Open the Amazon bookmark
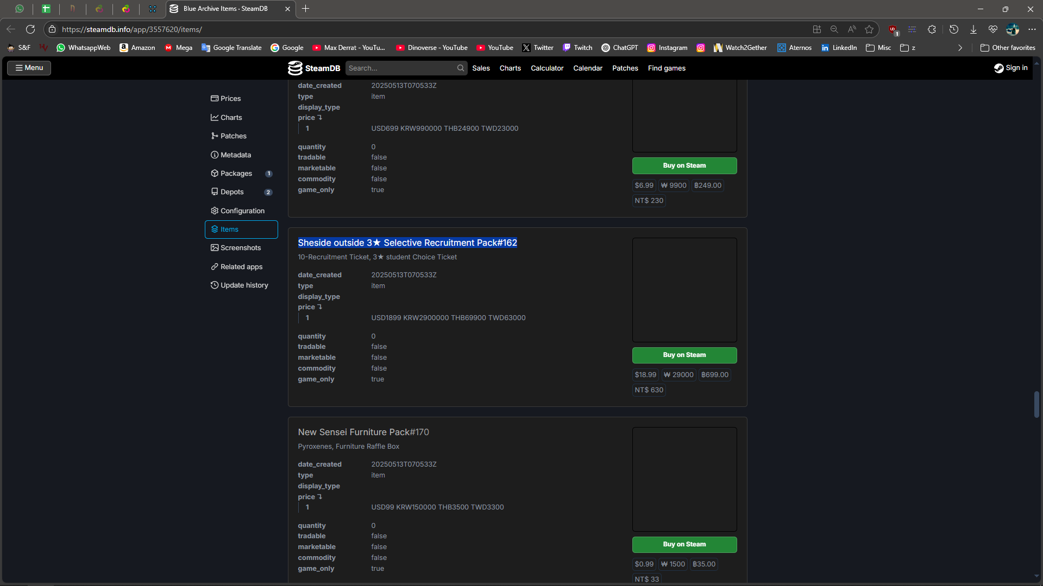 pos(137,48)
